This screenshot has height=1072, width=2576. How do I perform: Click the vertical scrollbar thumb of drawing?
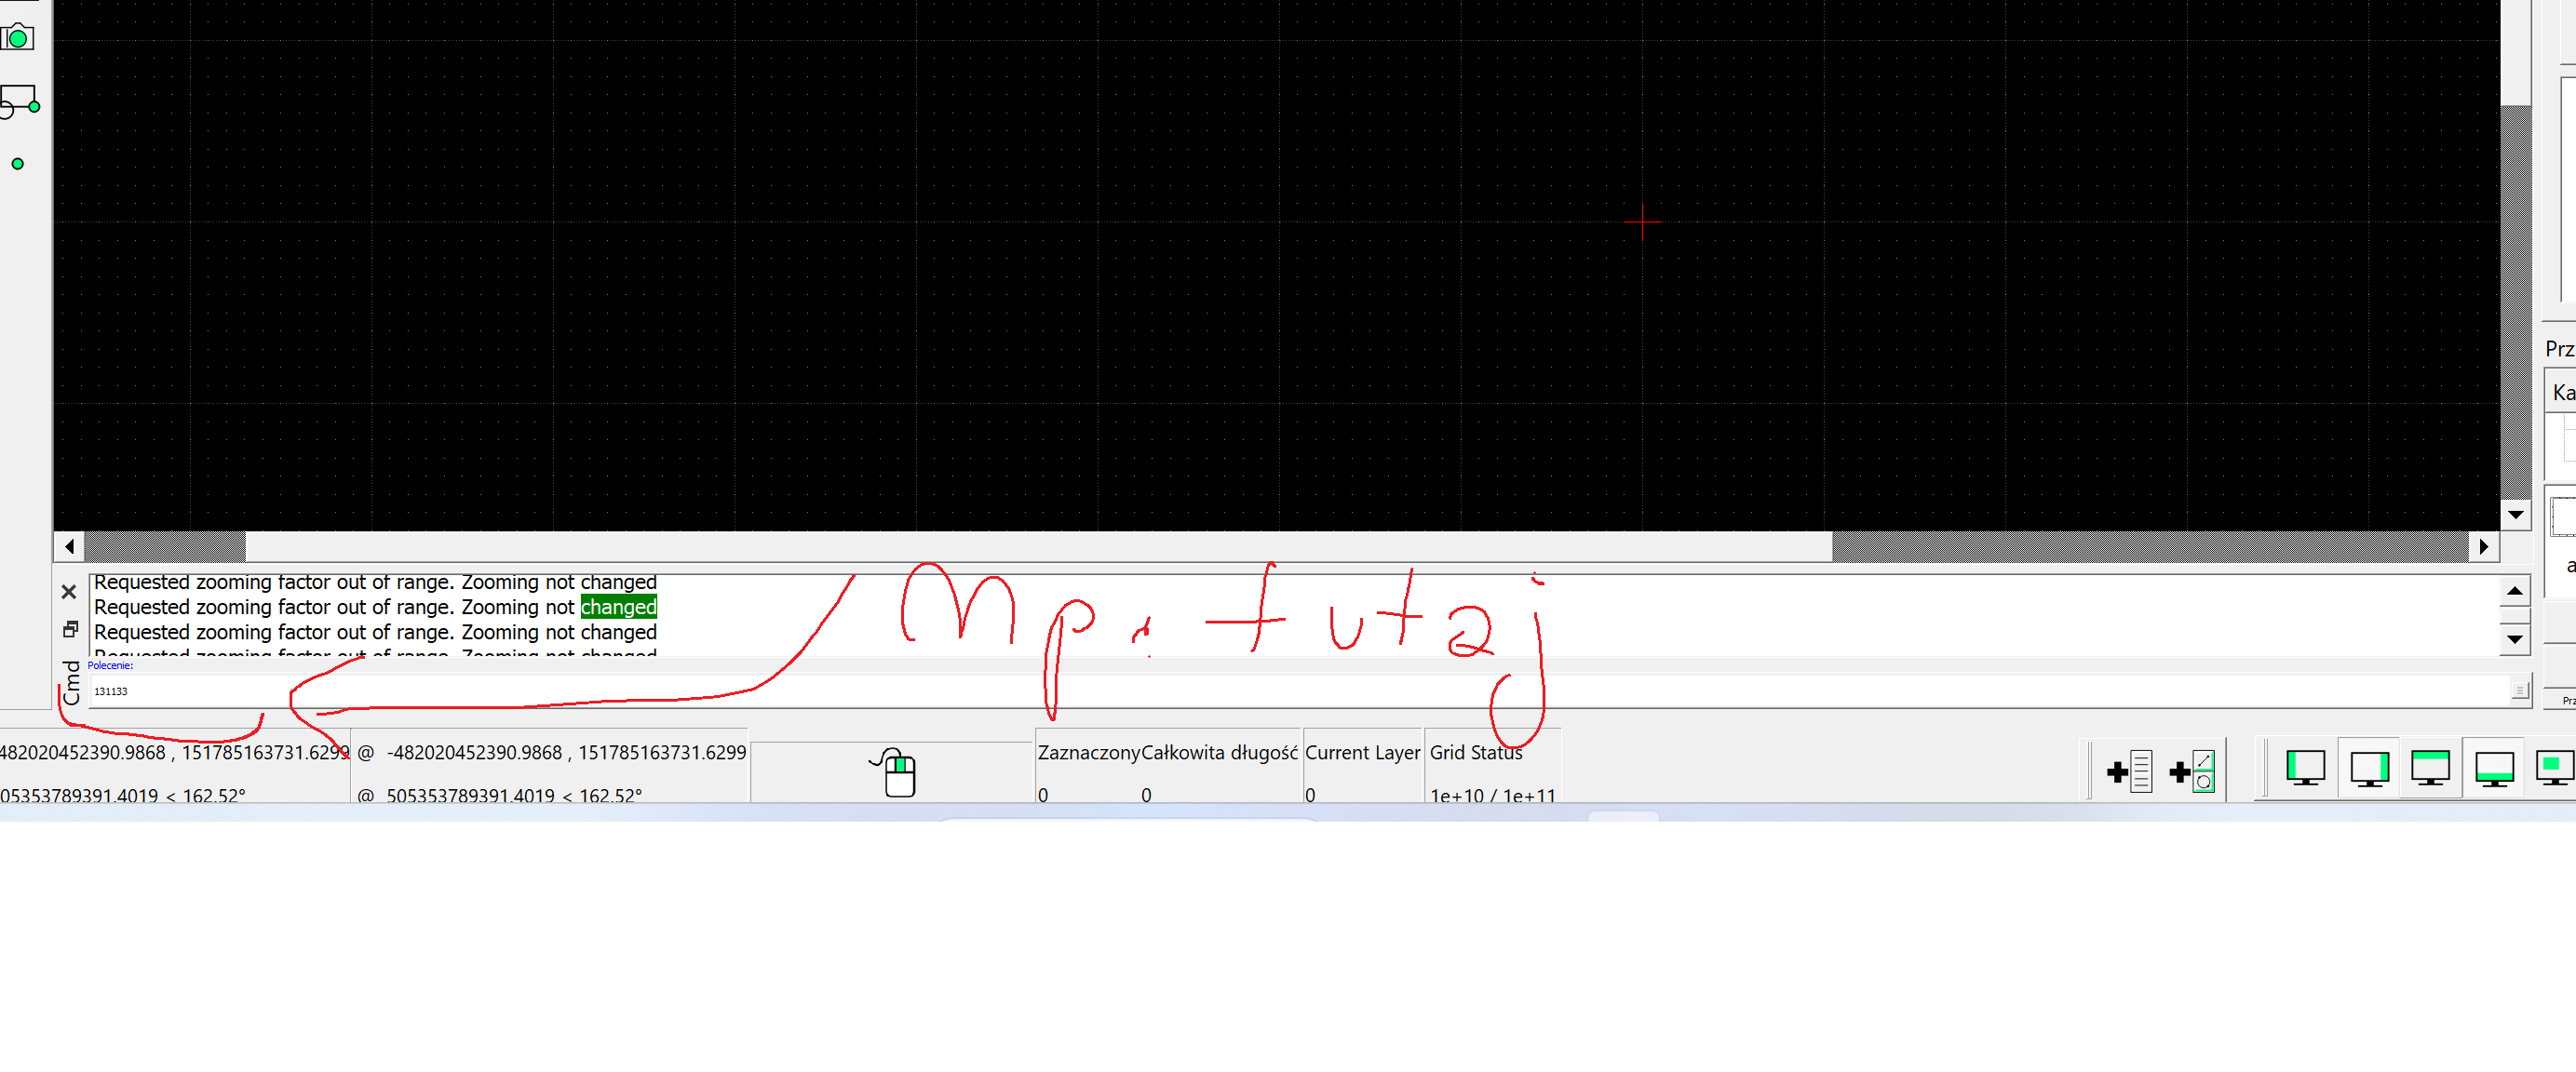(x=2515, y=52)
